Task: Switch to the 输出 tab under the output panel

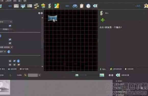Action: click(x=103, y=69)
